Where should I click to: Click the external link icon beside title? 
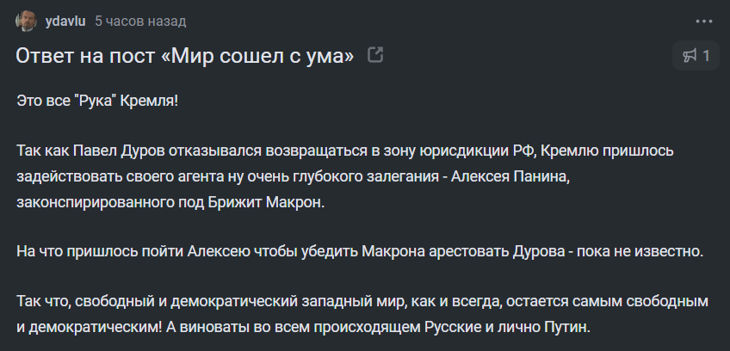[375, 54]
